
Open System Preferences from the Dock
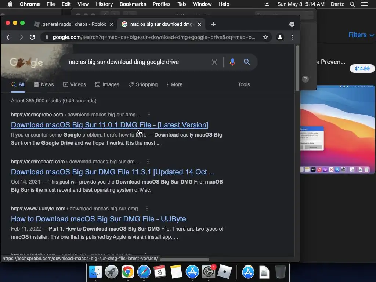[208, 272]
